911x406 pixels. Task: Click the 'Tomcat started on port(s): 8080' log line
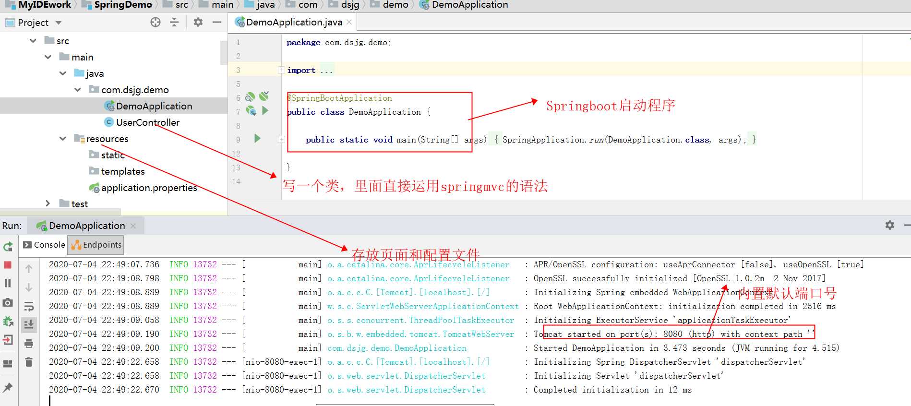point(674,334)
